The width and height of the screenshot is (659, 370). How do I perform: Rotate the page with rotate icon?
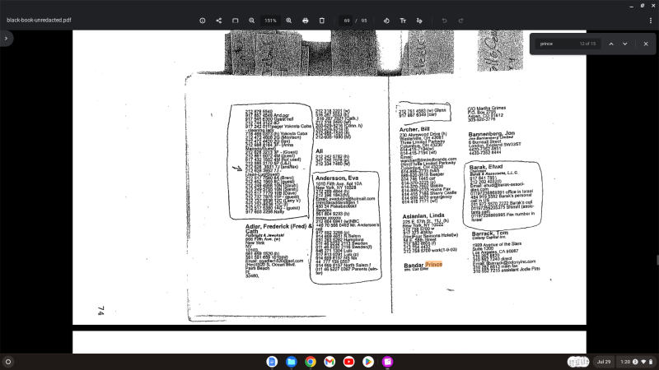click(386, 21)
